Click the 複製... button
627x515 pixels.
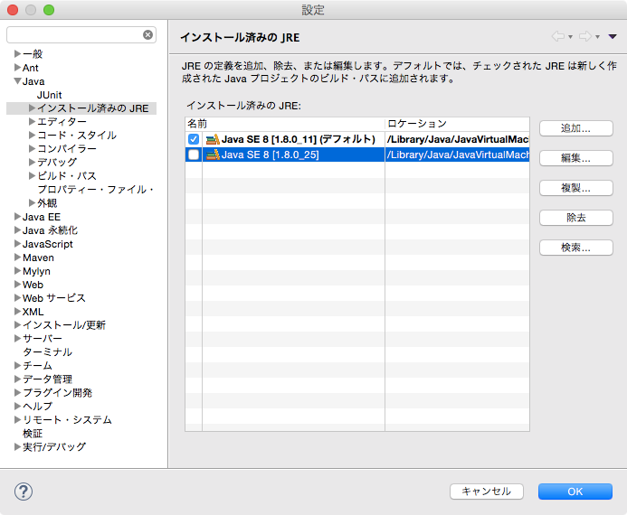point(575,188)
